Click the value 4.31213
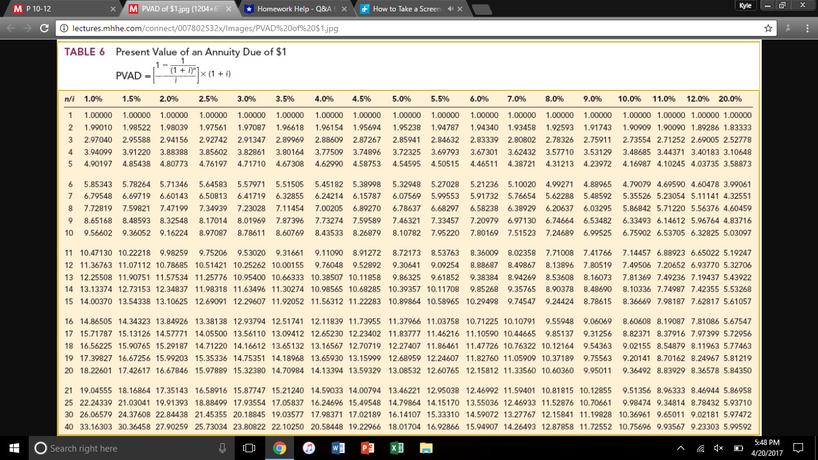The image size is (818, 460). tap(561, 163)
